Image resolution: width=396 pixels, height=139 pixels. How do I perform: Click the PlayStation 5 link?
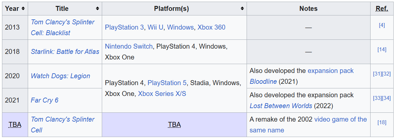click(x=167, y=83)
